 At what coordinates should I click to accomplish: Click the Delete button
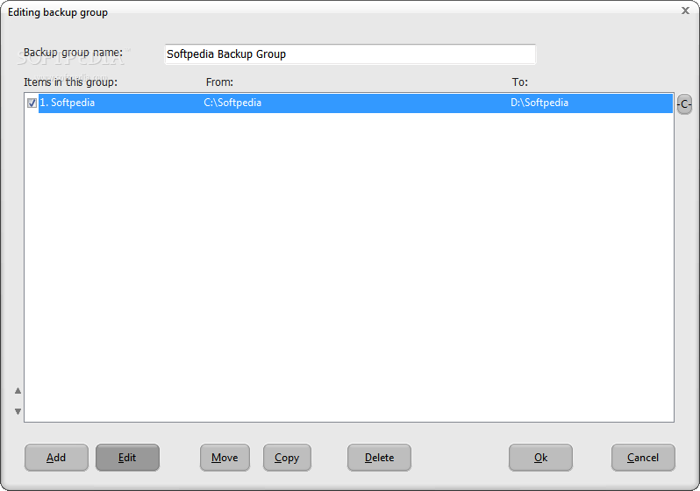pos(380,458)
